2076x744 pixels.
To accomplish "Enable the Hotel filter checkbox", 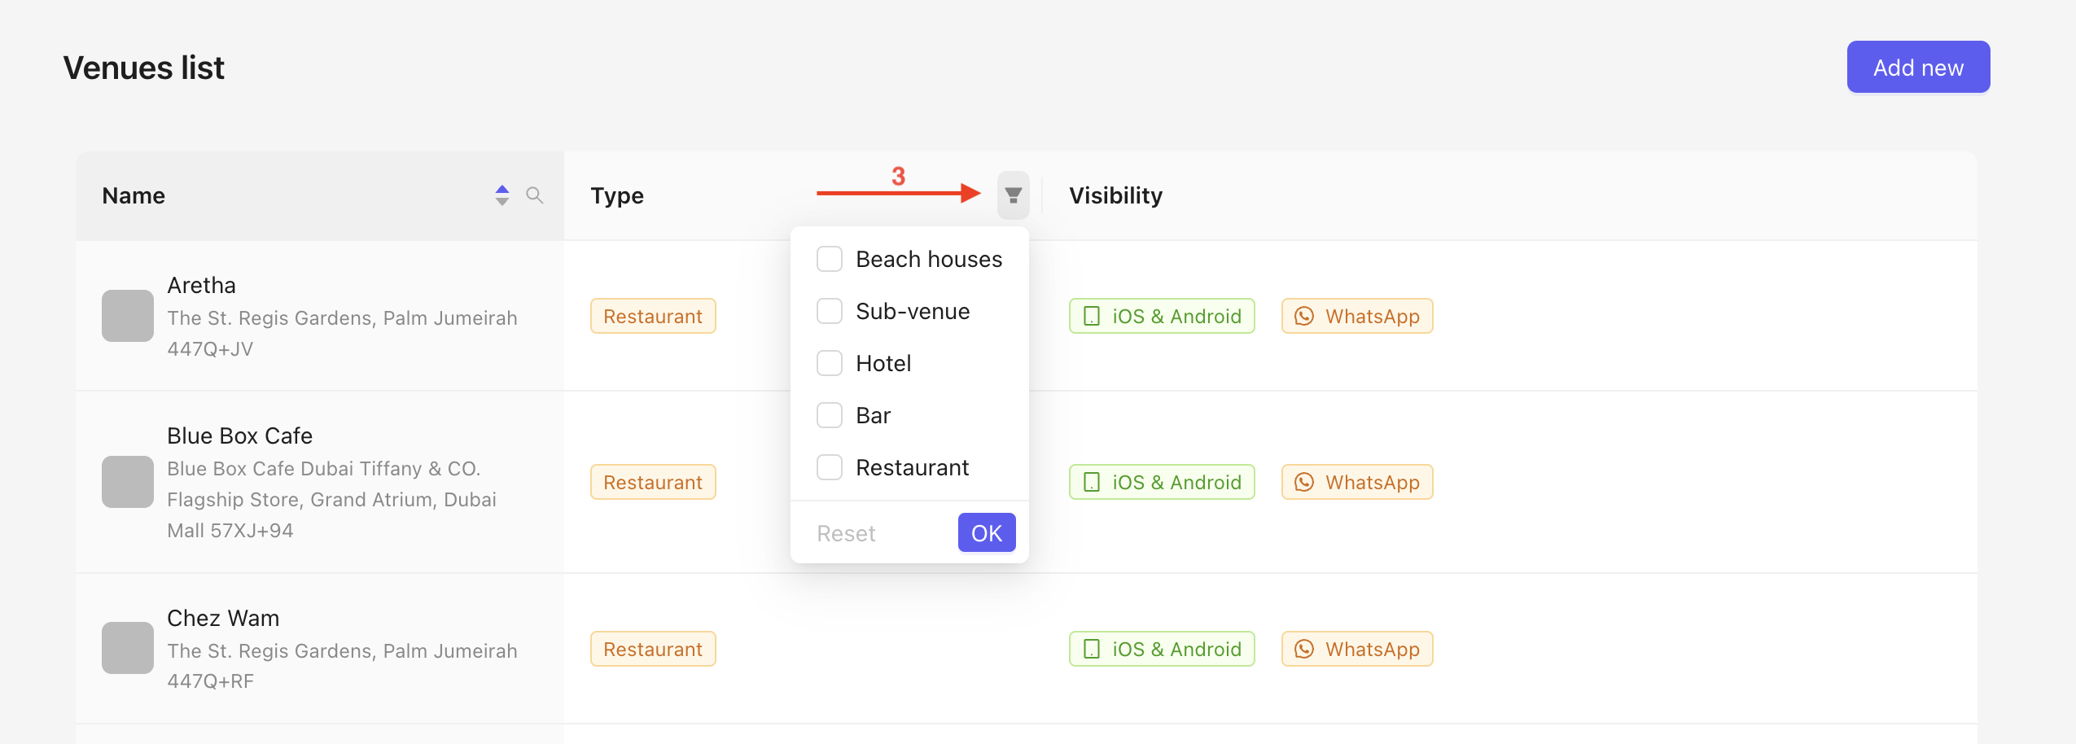I will point(830,363).
